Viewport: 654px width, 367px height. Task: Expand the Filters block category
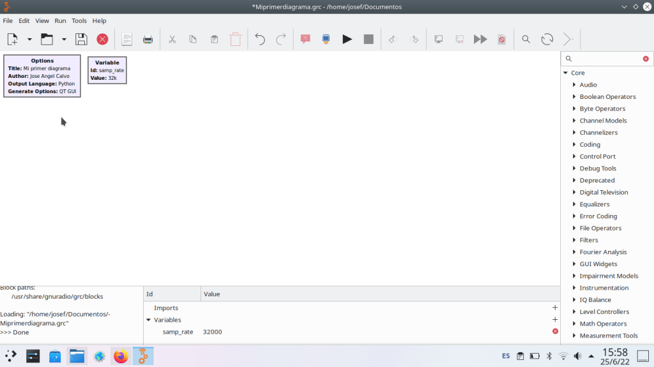pyautogui.click(x=574, y=240)
